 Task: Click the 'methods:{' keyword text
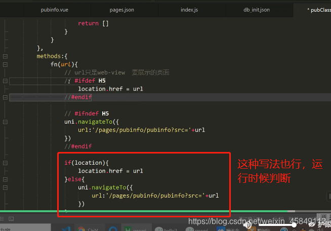(52, 56)
